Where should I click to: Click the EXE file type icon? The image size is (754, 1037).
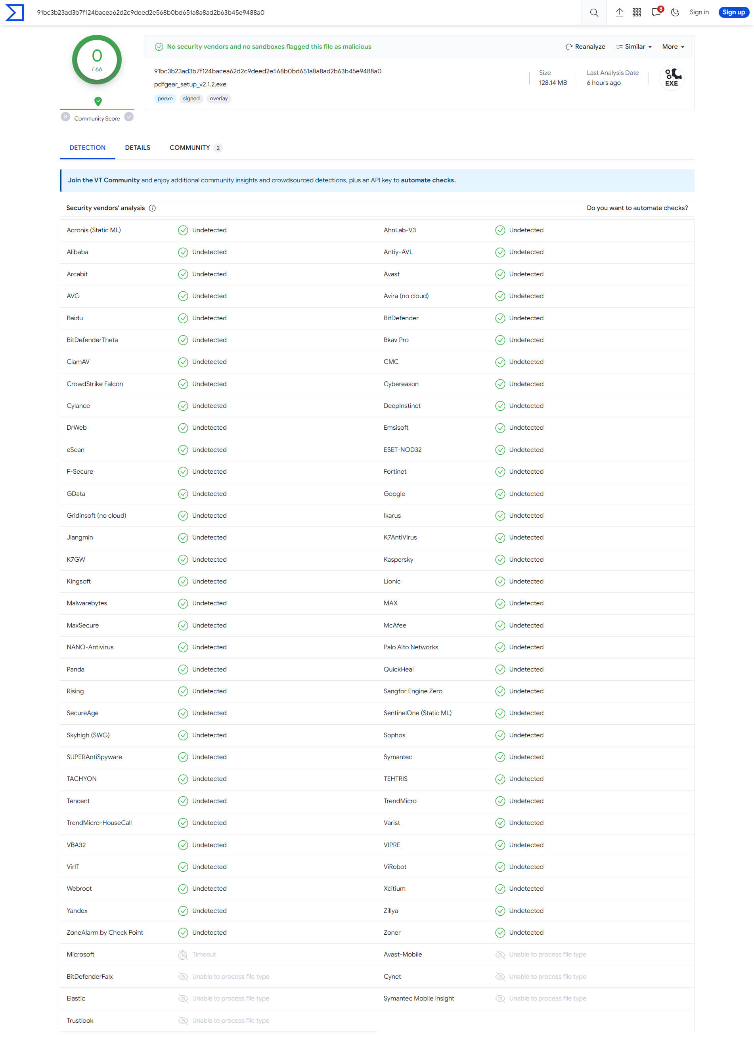(x=671, y=78)
